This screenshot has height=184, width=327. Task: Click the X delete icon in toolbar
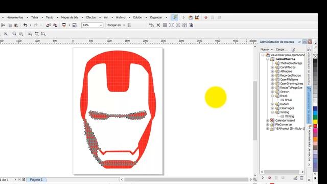coord(158,25)
